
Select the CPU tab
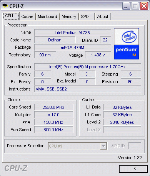coord(11,16)
